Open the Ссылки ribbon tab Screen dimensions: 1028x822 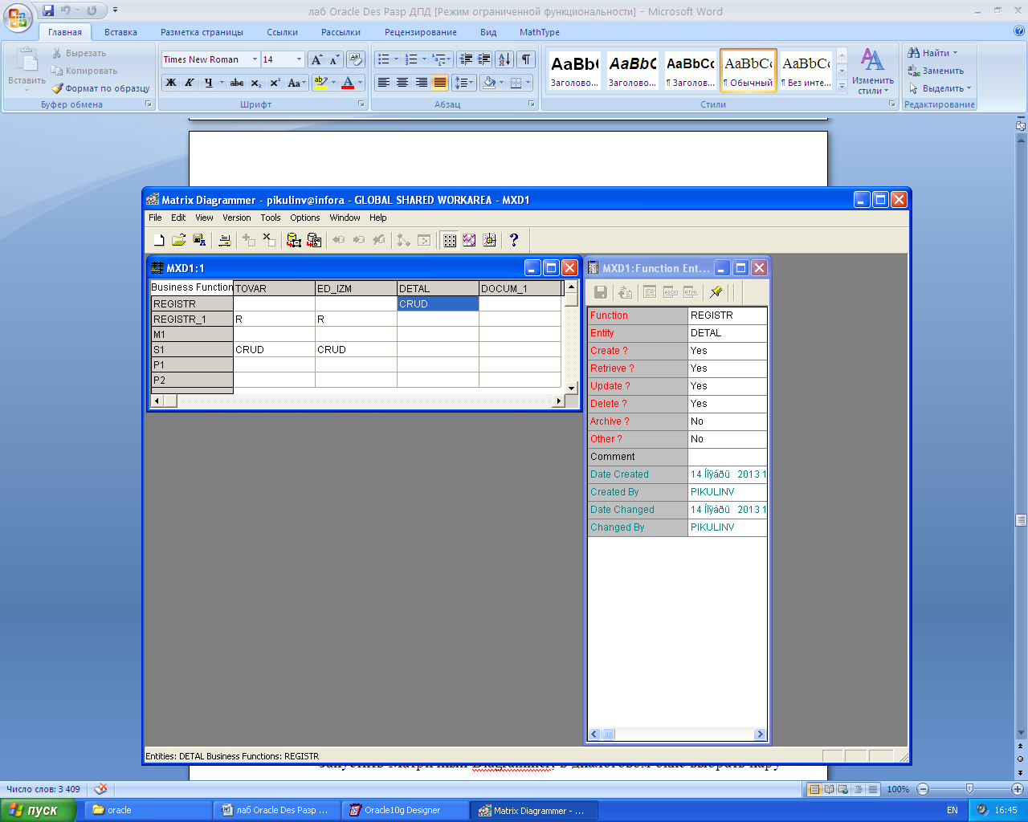click(x=282, y=32)
